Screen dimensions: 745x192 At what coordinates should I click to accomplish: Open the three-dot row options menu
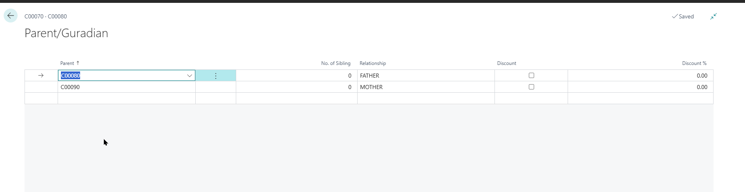pyautogui.click(x=216, y=76)
